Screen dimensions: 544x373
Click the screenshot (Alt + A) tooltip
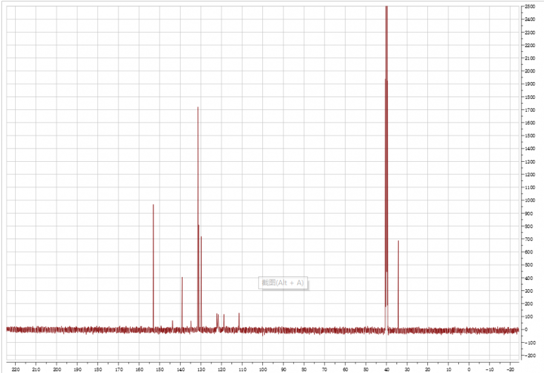(x=283, y=282)
